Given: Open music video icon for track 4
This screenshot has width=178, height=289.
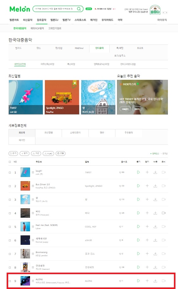Looking at the screenshot, I should [x=163, y=213].
